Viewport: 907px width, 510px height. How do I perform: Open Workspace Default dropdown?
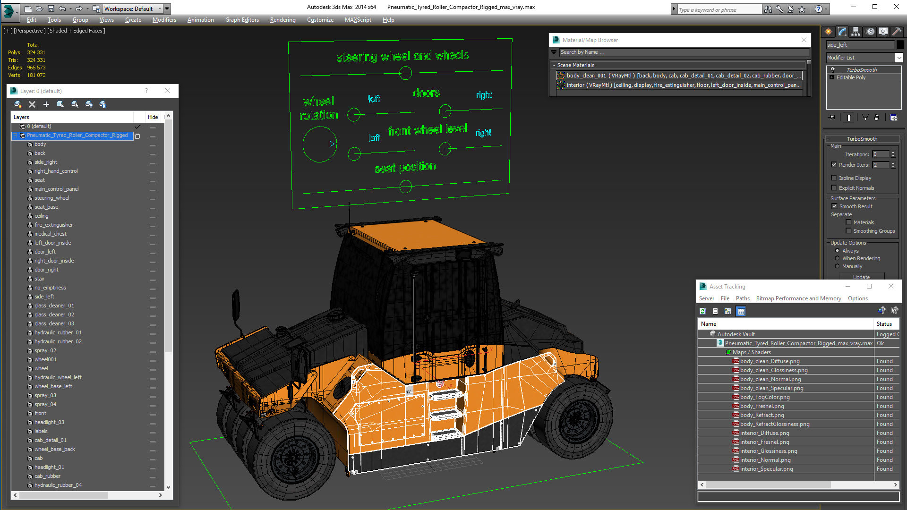pos(133,8)
